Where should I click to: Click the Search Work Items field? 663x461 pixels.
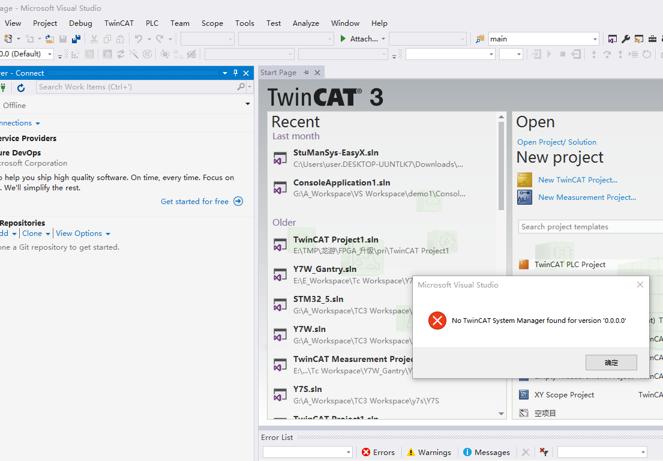click(x=136, y=86)
